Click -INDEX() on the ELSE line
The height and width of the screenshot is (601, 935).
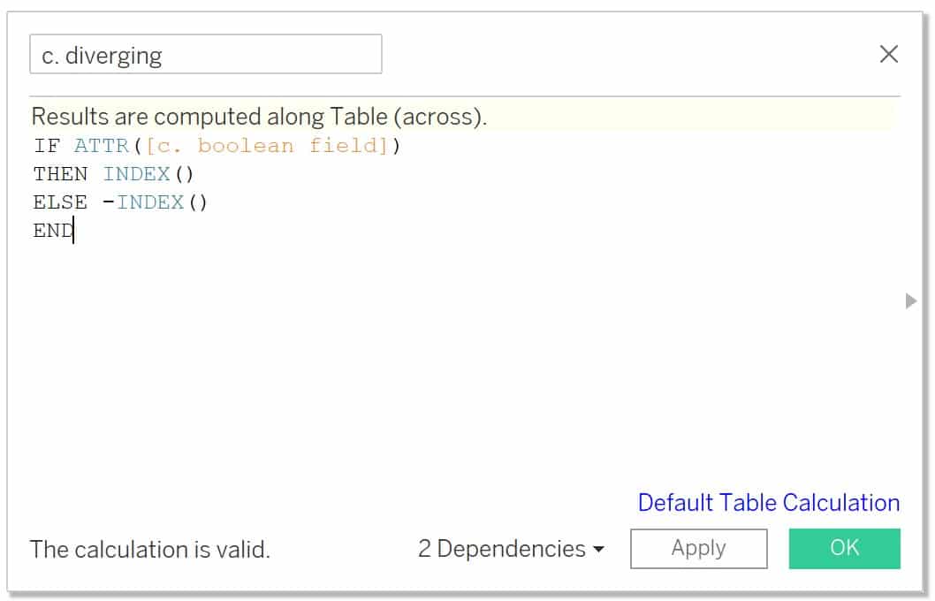155,202
